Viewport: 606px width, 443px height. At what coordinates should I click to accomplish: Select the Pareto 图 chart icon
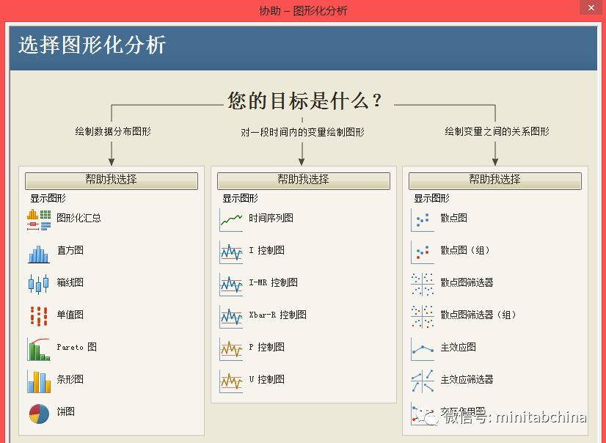coord(39,348)
